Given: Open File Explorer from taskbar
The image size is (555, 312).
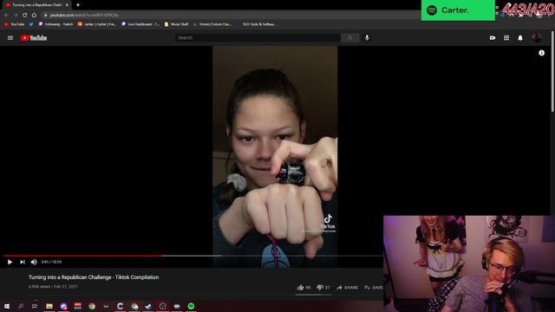Looking at the screenshot, I should pyautogui.click(x=49, y=306).
